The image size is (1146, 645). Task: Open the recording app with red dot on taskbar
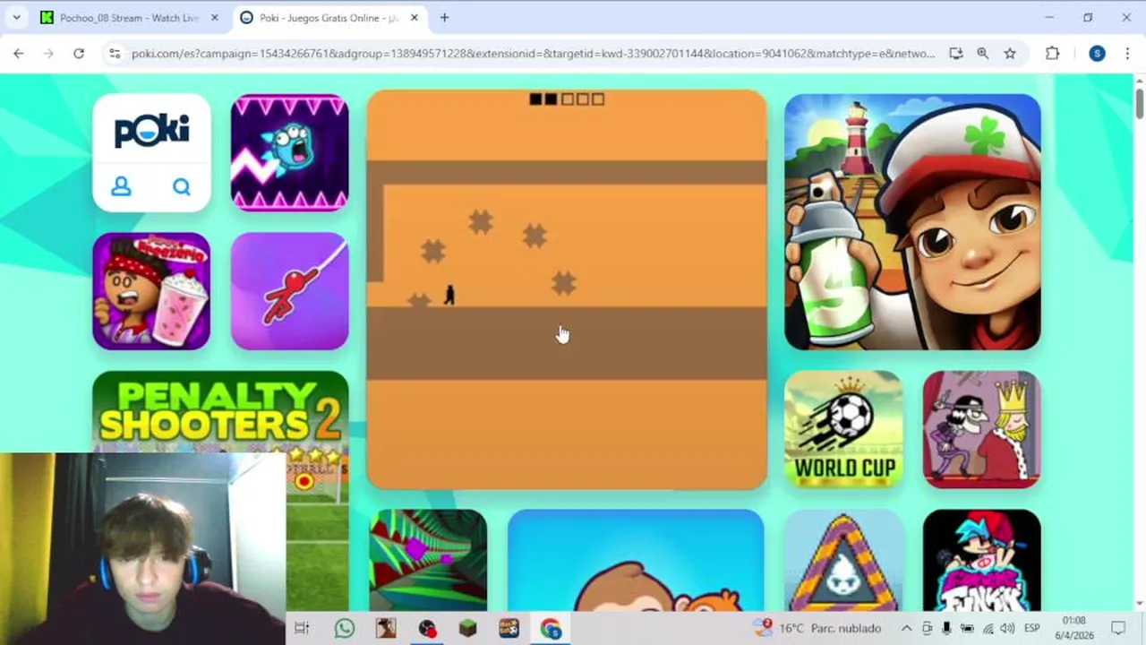(x=427, y=628)
